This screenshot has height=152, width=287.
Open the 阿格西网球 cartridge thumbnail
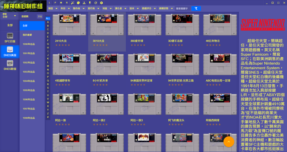click(x=220, y=104)
